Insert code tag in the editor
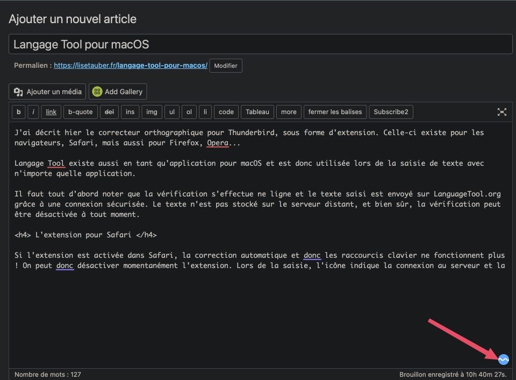 [226, 112]
